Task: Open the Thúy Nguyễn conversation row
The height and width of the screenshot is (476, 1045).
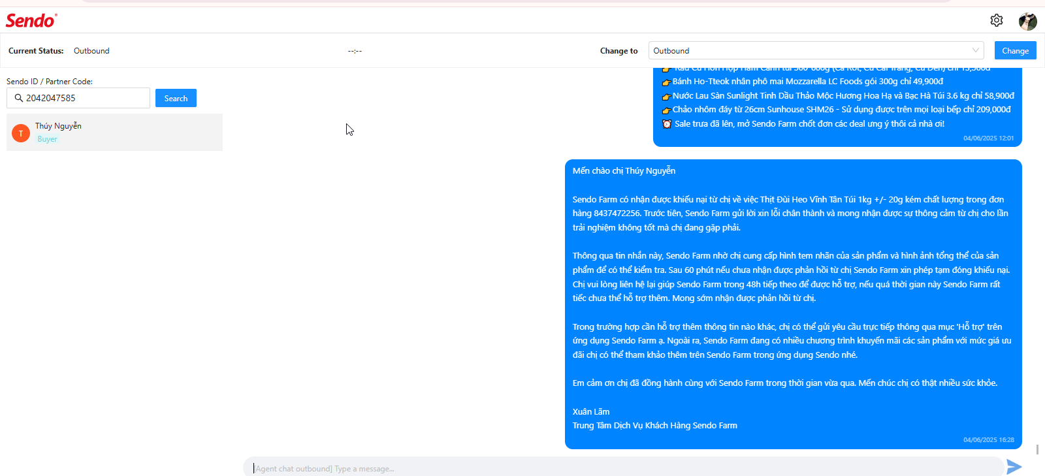Action: pos(114,133)
